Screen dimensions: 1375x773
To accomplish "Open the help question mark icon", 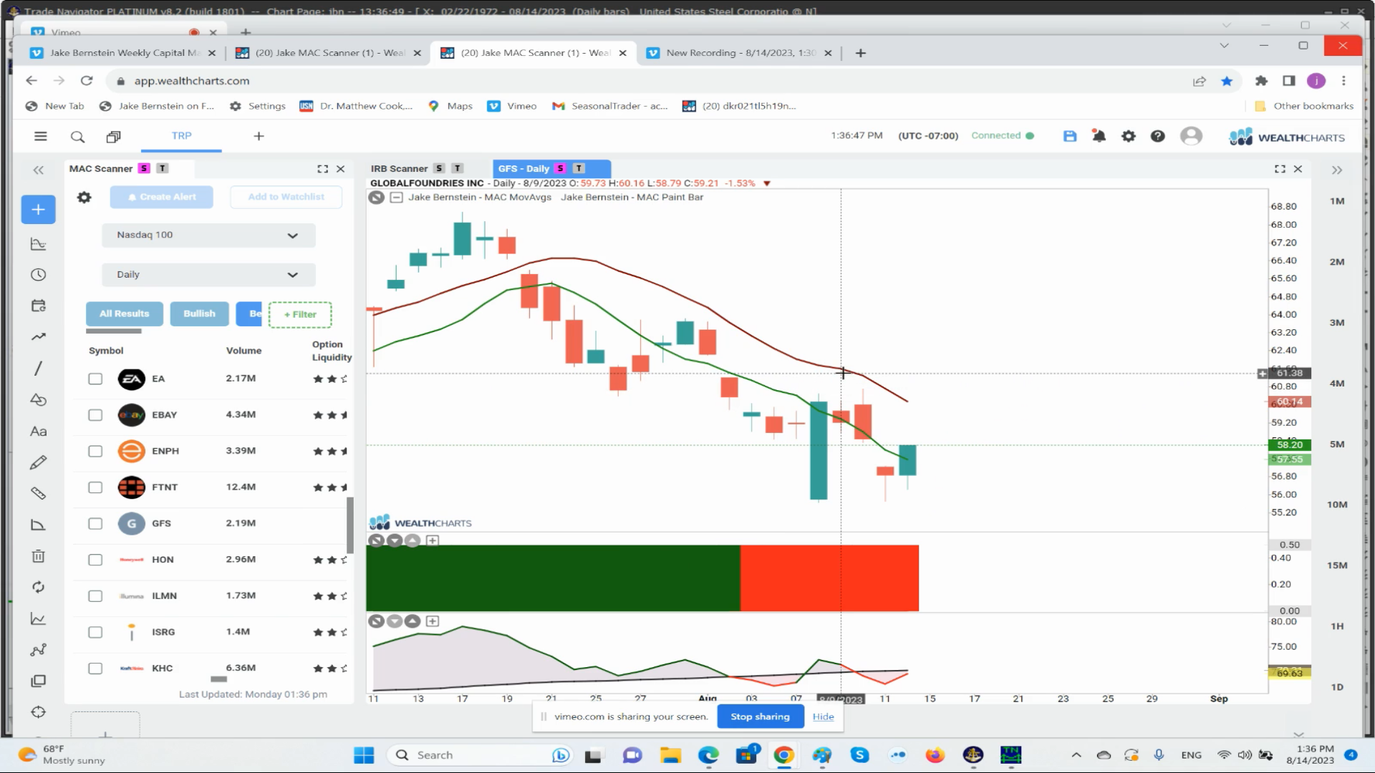I will click(x=1157, y=136).
